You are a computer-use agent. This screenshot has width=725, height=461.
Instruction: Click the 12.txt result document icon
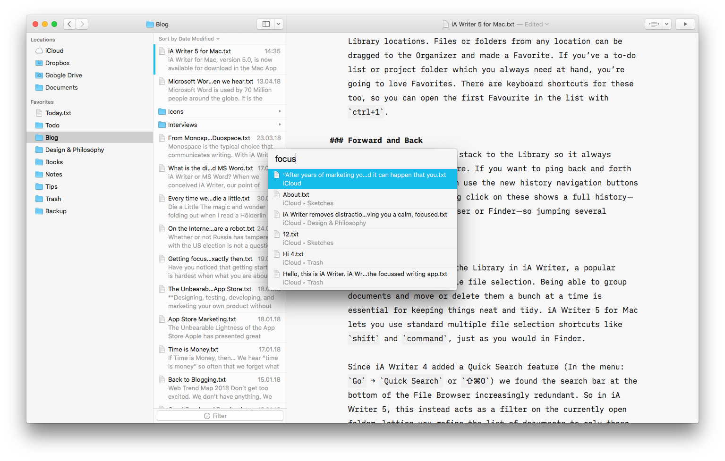(x=277, y=234)
